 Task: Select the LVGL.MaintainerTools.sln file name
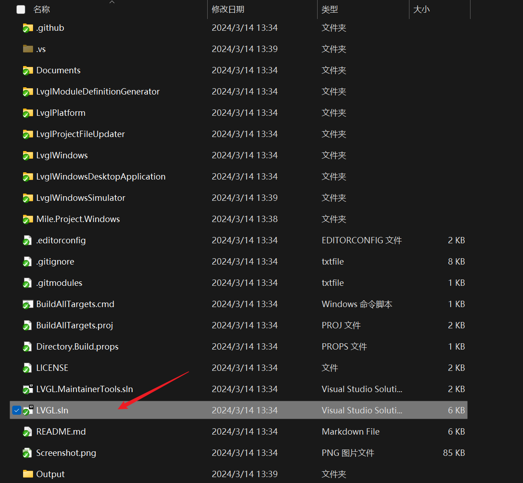coord(85,389)
